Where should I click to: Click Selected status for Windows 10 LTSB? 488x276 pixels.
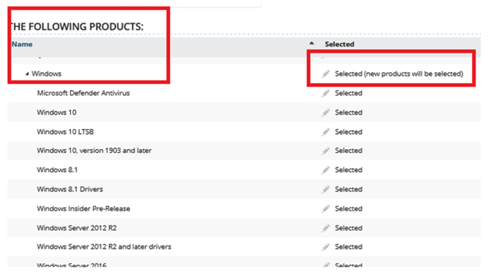point(348,132)
